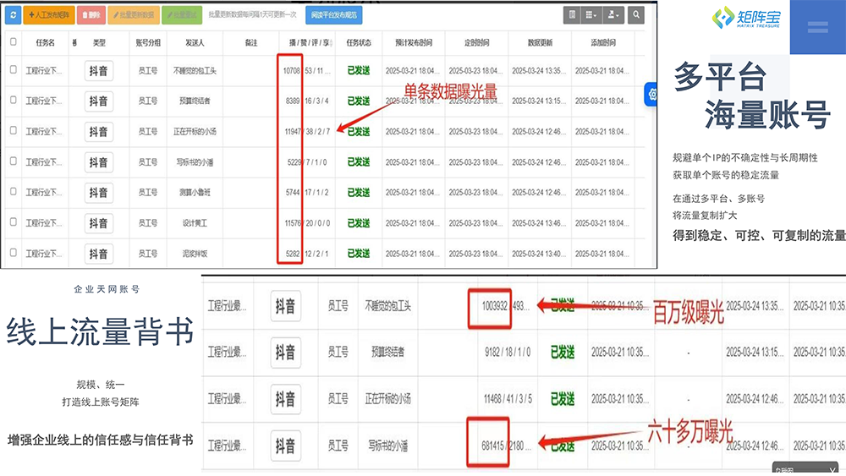Click the 账号分组 column header
Viewport: 846px width, 476px height.
tap(148, 42)
